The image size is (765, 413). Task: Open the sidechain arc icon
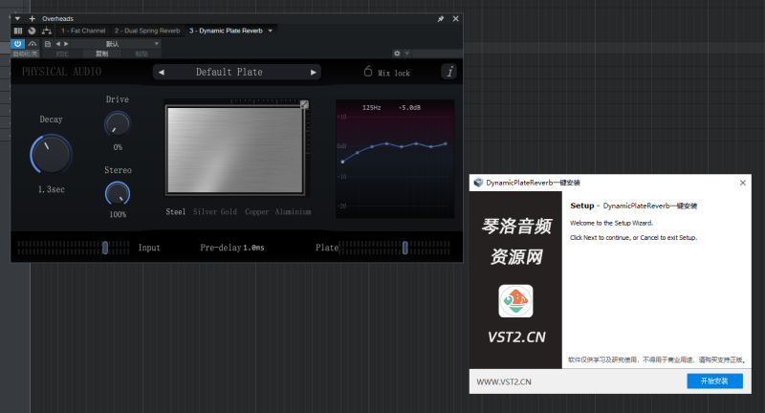point(33,44)
